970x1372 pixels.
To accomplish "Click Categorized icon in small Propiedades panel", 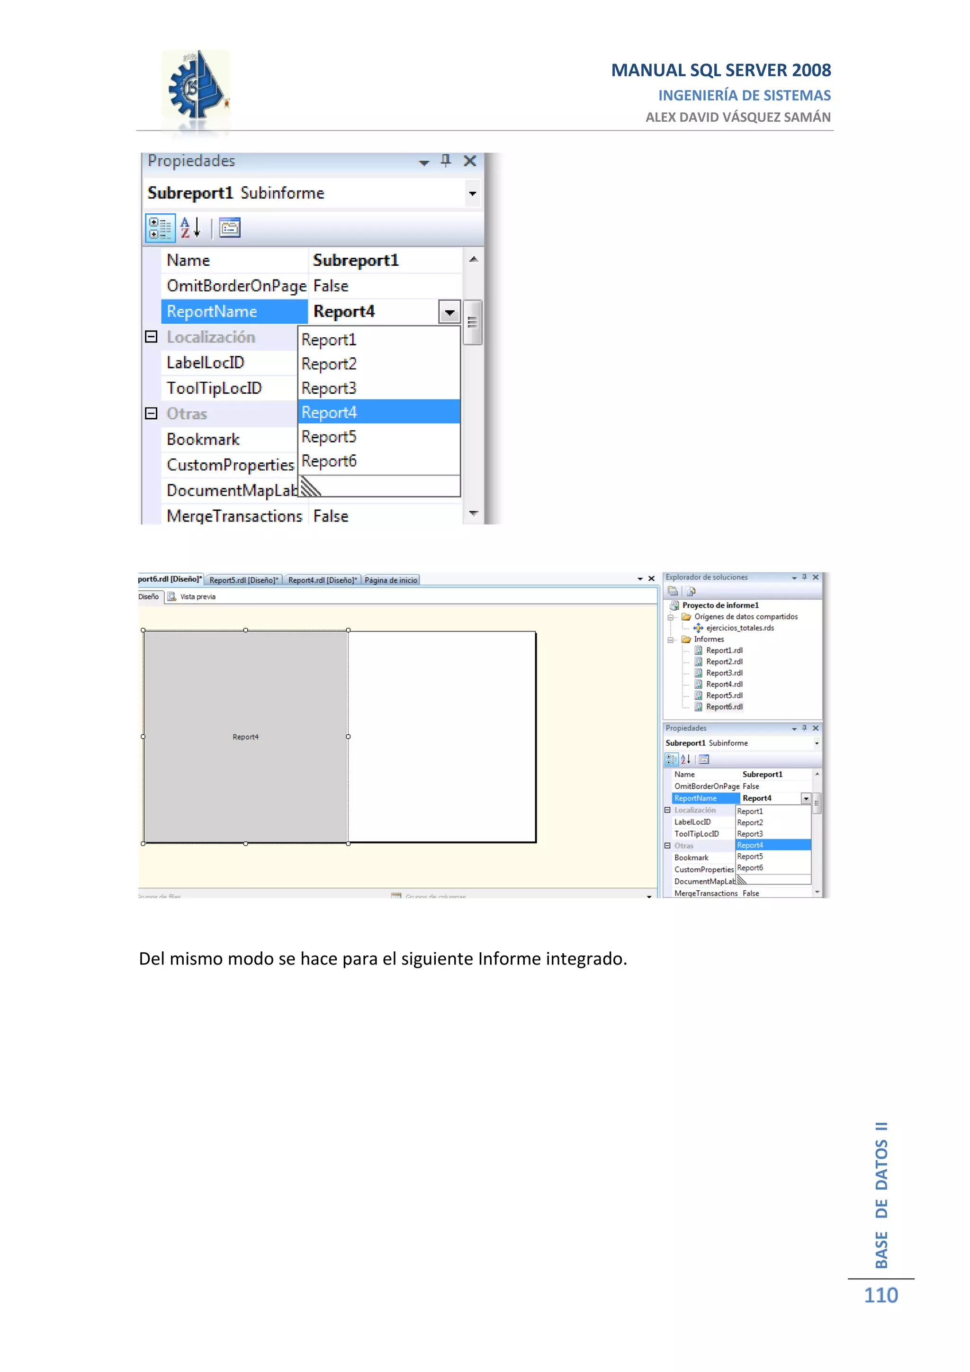I will (x=672, y=759).
